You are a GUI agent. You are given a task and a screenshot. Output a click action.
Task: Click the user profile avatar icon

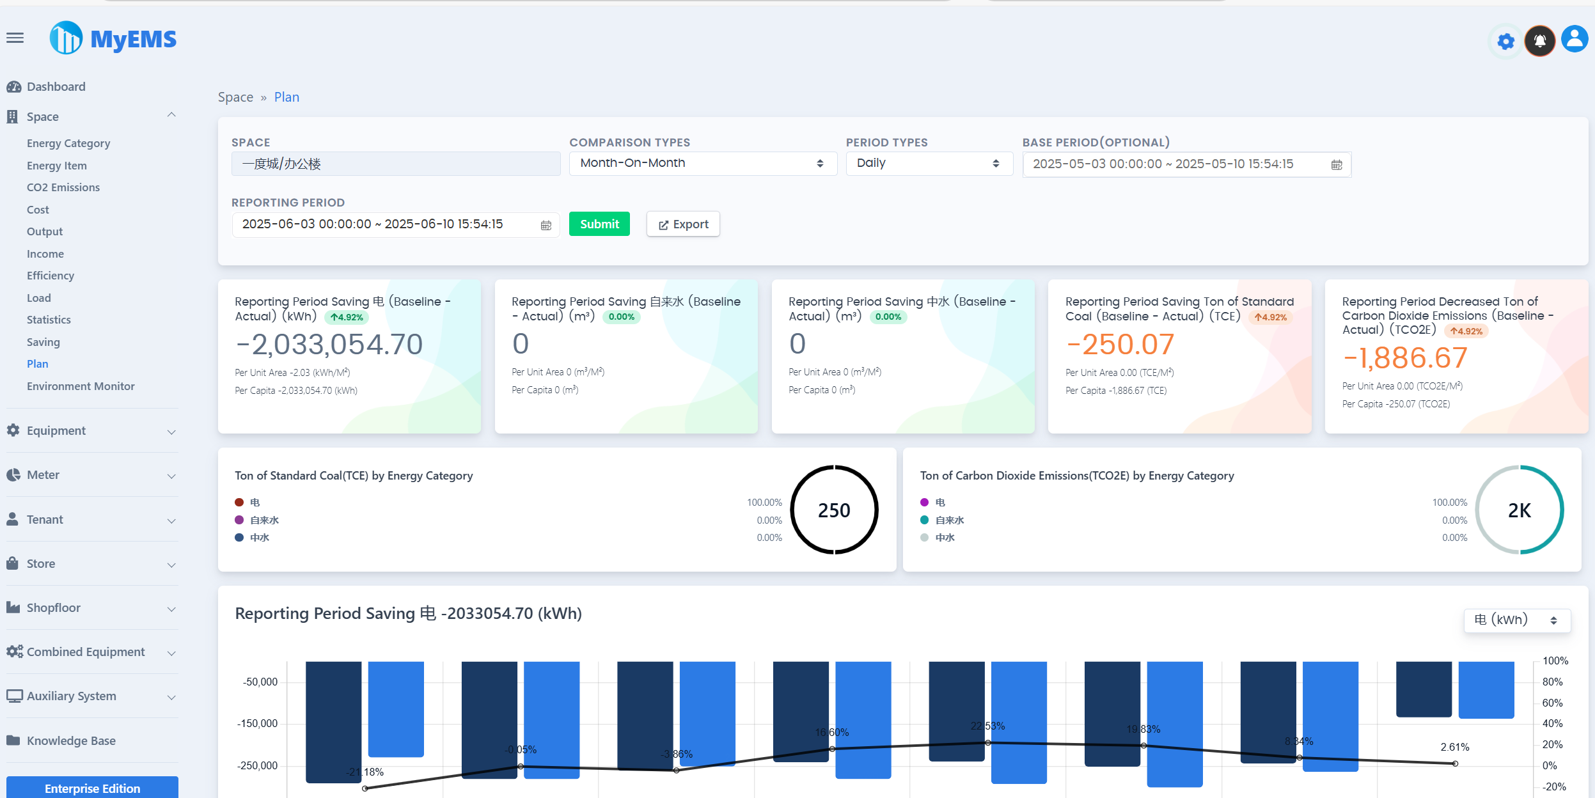pyautogui.click(x=1574, y=40)
